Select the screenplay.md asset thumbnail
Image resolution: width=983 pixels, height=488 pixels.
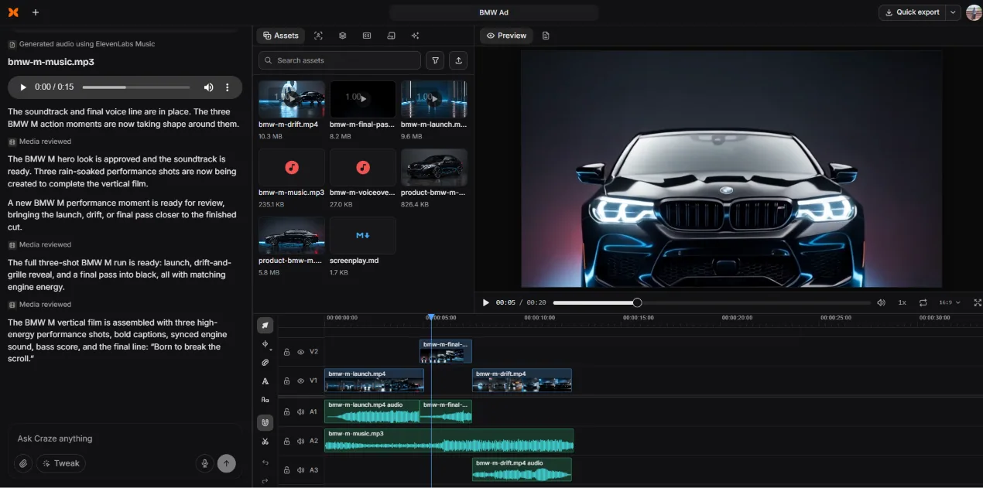[x=363, y=235]
